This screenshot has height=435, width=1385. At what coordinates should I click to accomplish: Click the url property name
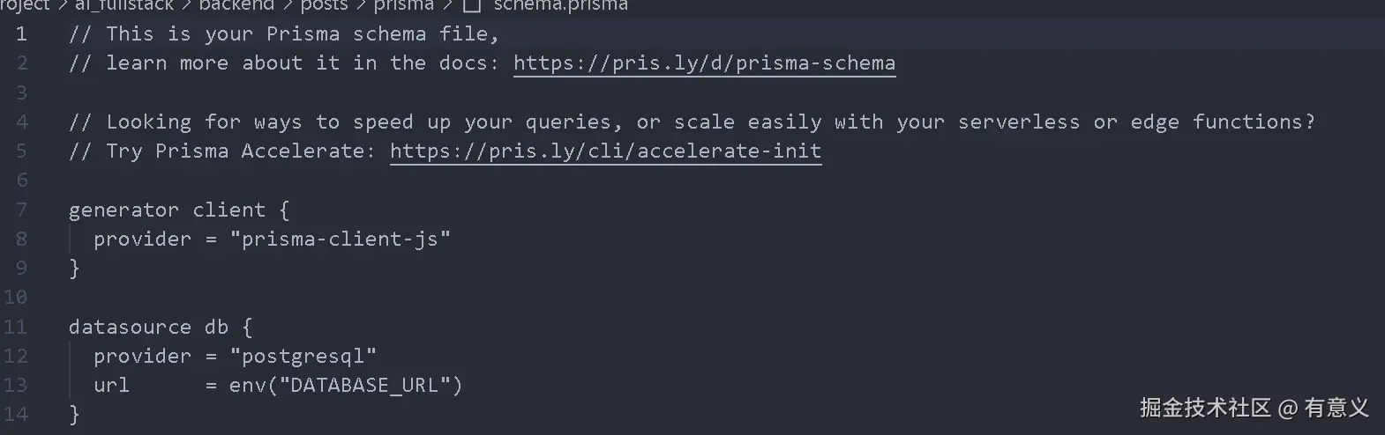point(111,386)
